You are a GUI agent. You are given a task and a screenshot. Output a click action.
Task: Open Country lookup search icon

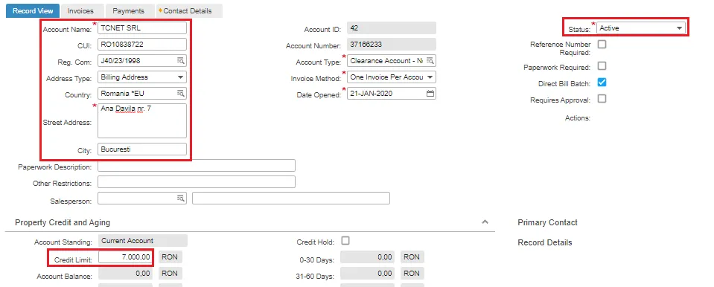click(x=181, y=93)
